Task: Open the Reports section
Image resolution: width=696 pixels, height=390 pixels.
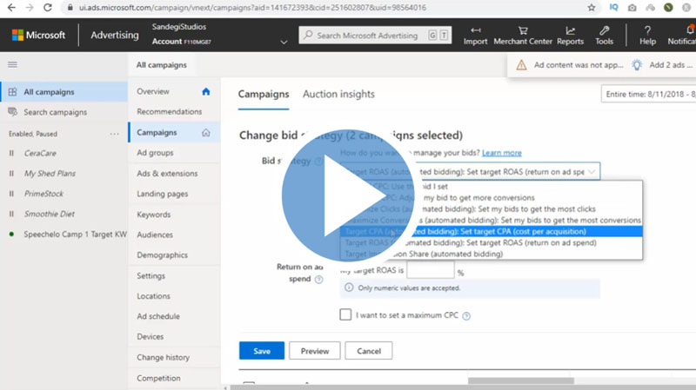Action: pos(570,36)
